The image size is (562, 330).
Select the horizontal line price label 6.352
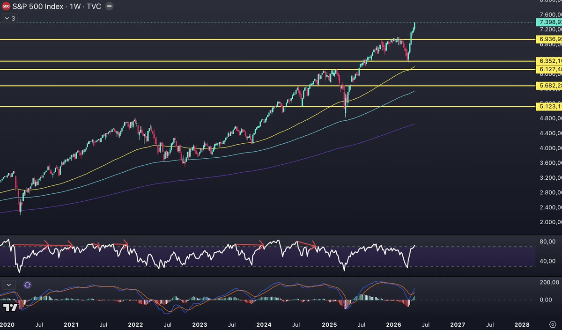(549, 61)
